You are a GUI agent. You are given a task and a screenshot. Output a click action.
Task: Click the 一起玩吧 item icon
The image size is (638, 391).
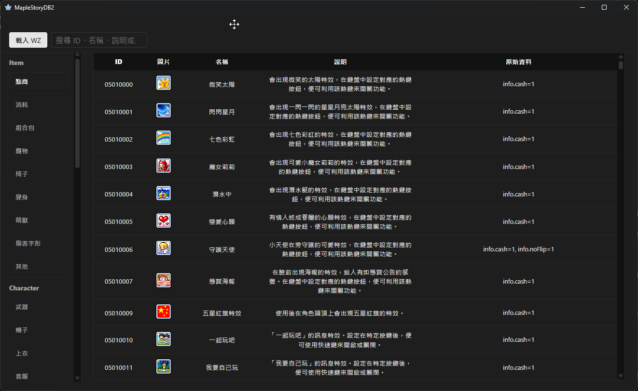pyautogui.click(x=164, y=339)
